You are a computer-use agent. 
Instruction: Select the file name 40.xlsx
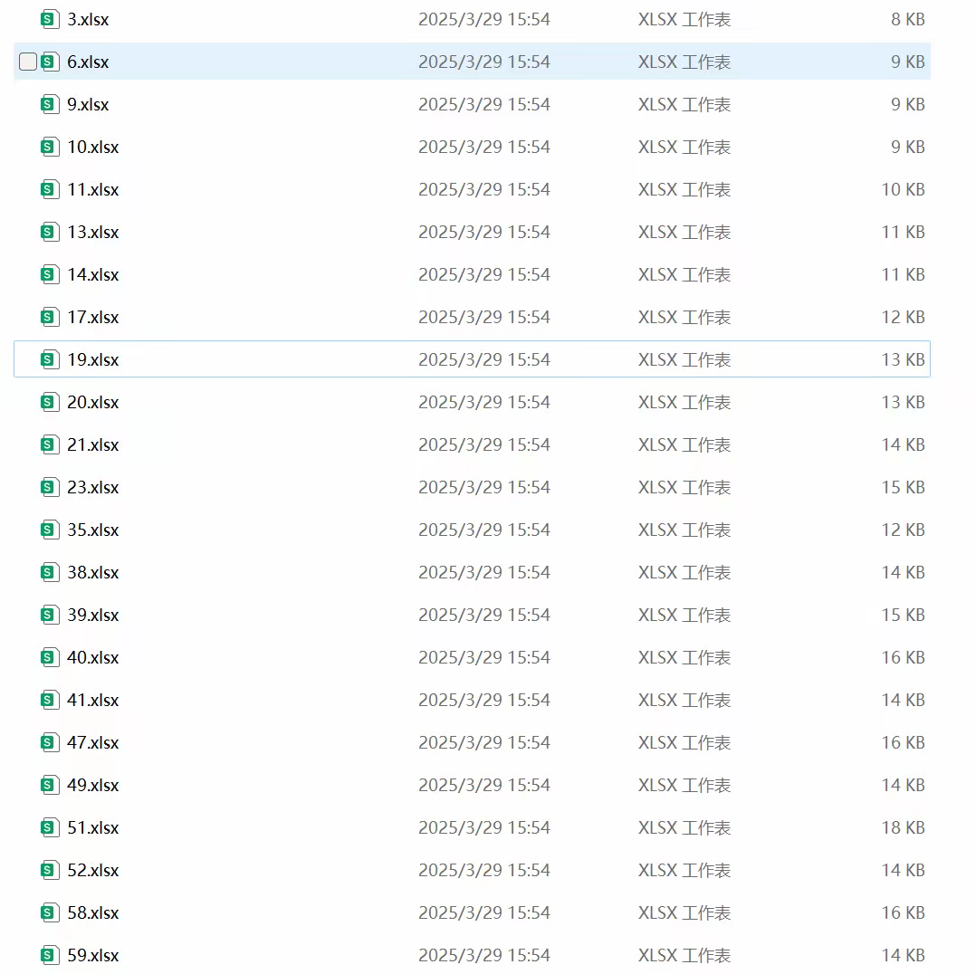(x=92, y=657)
